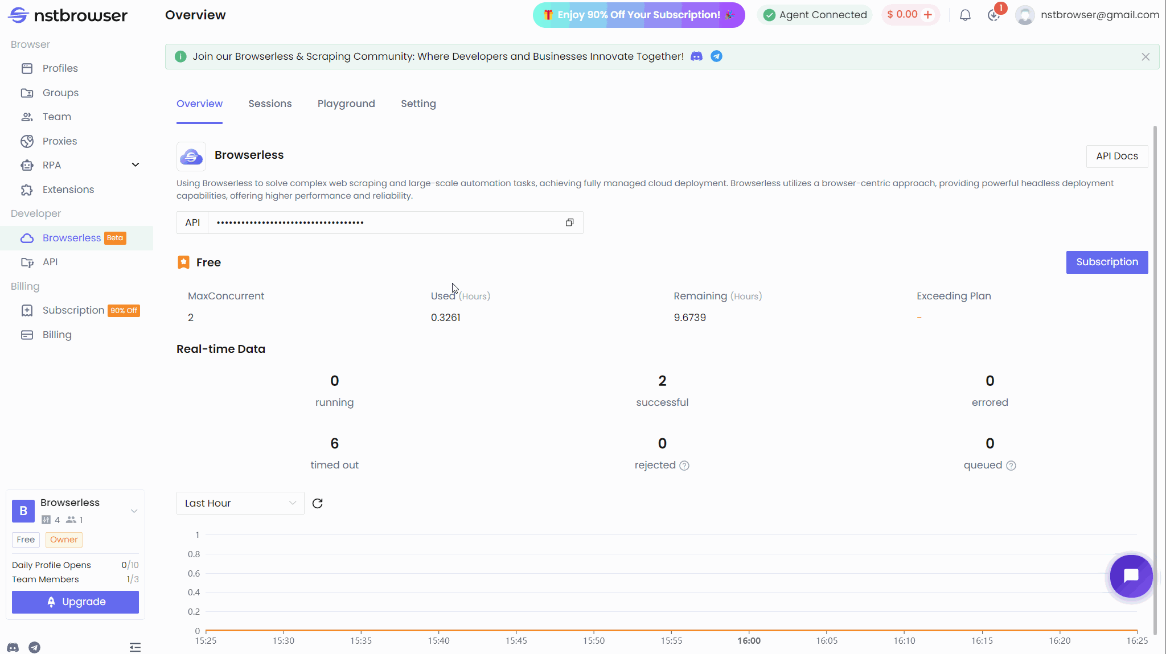Click the Extensions puzzle icon
The image size is (1166, 654).
(27, 190)
